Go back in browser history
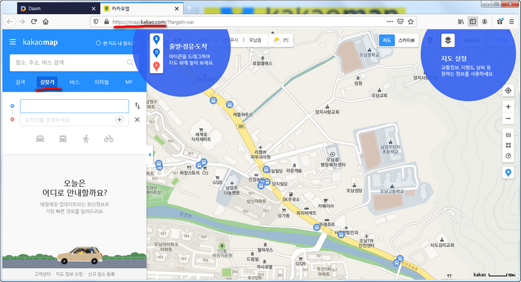Viewport: 521px width, 282px height. tap(9, 21)
